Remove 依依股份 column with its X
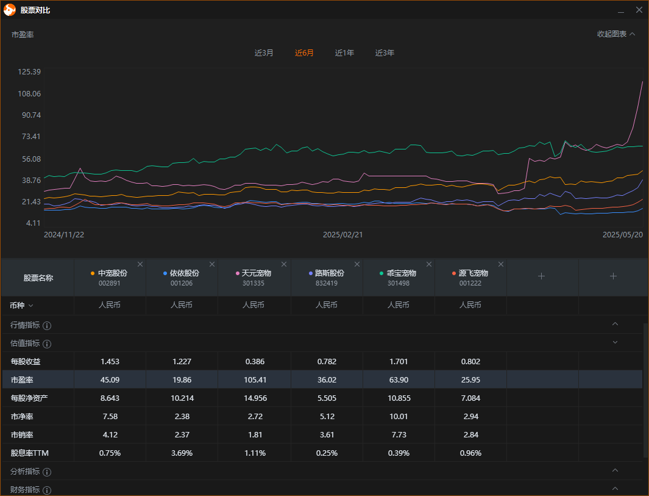The width and height of the screenshot is (649, 496). click(212, 264)
